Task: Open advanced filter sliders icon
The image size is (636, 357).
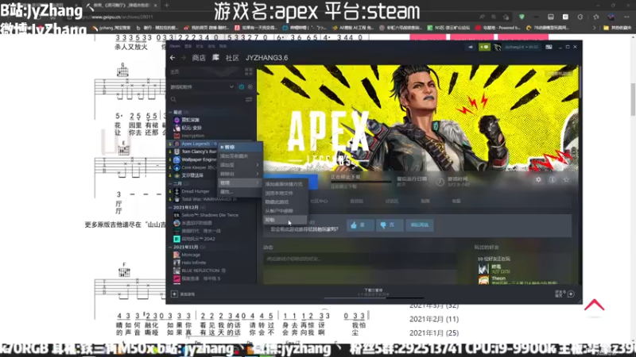Action: [x=248, y=100]
